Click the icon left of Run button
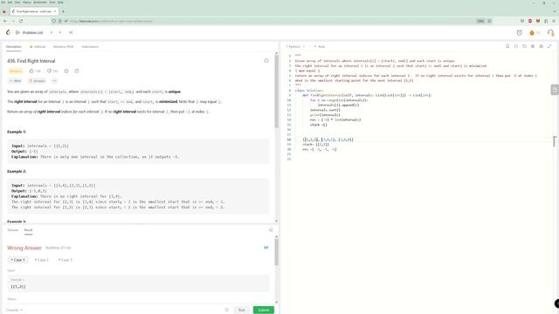Image resolution: width=559 pixels, height=314 pixels. tap(227, 311)
